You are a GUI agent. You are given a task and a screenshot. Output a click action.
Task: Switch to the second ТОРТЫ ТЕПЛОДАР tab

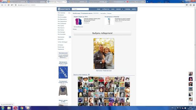point(96,2)
